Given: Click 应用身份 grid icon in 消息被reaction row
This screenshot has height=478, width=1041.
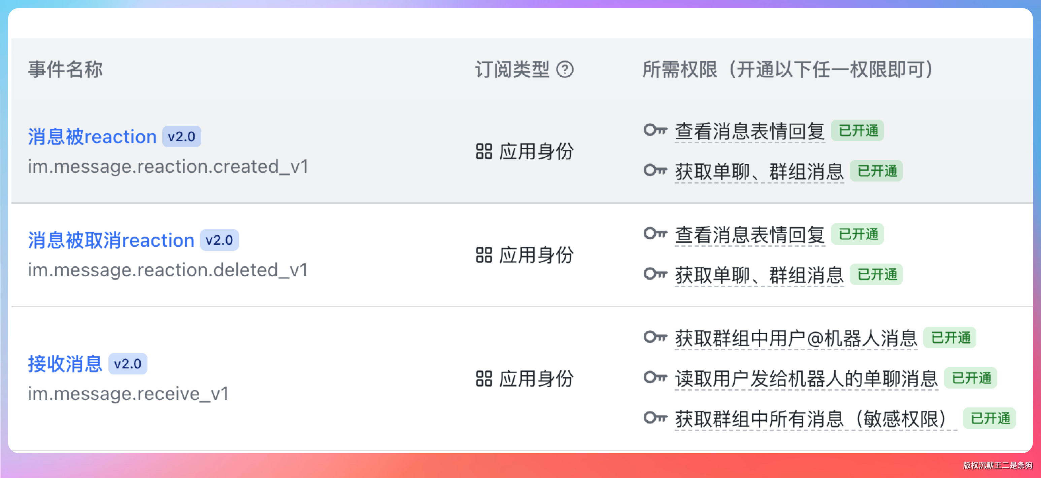Looking at the screenshot, I should (484, 152).
